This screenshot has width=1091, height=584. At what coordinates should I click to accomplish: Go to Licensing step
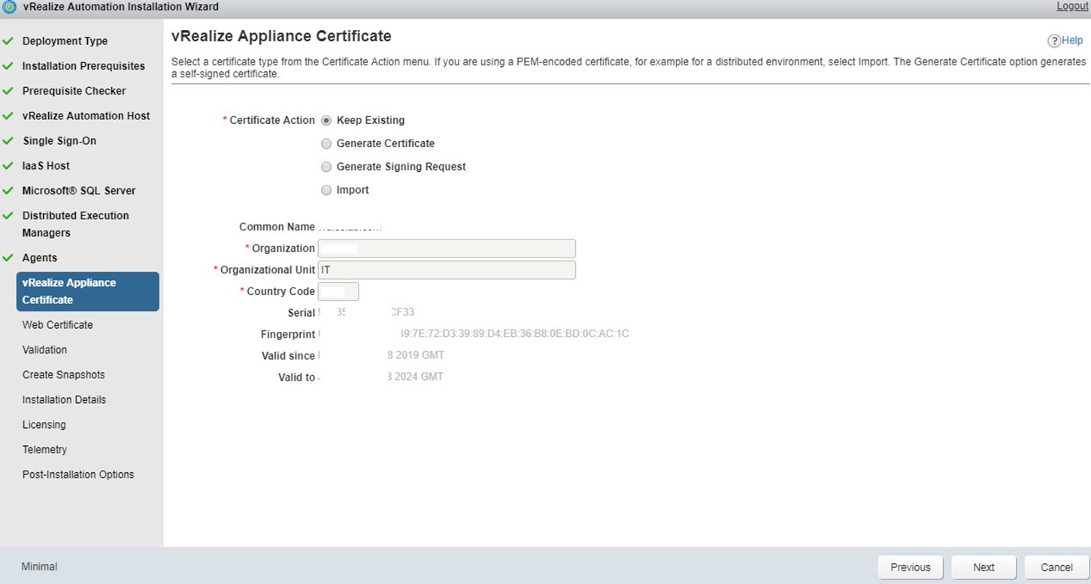[44, 424]
